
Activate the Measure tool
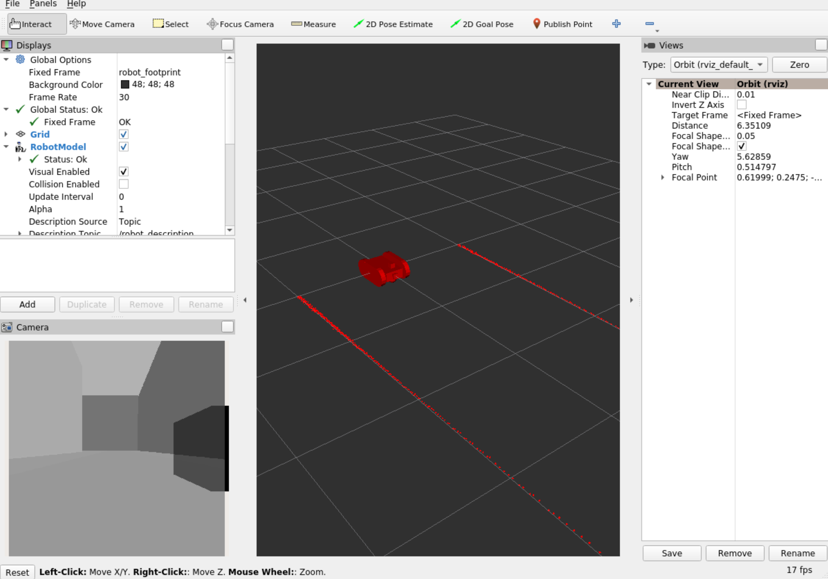[313, 24]
